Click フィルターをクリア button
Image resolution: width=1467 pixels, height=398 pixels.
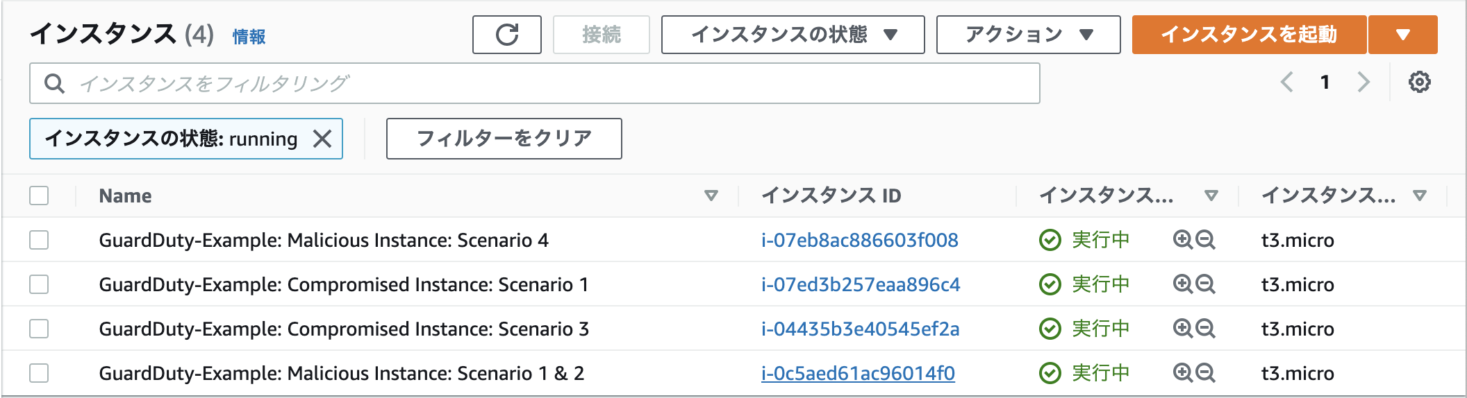click(504, 139)
